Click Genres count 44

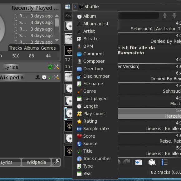pyautogui.click(x=48, y=56)
